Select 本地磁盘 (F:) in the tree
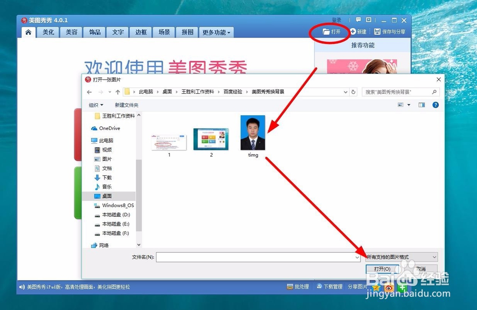 point(112,233)
